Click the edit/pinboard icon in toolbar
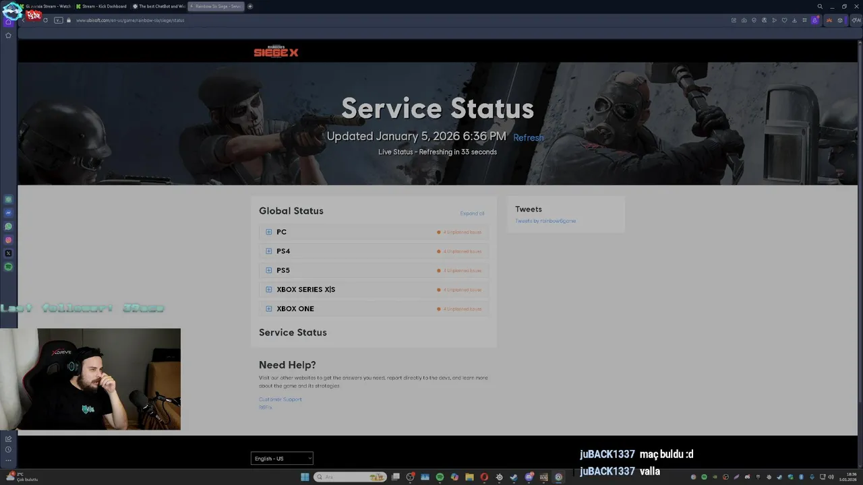The width and height of the screenshot is (863, 485). click(x=734, y=20)
